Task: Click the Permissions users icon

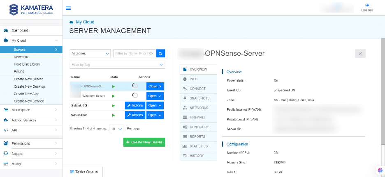Action: point(6,143)
